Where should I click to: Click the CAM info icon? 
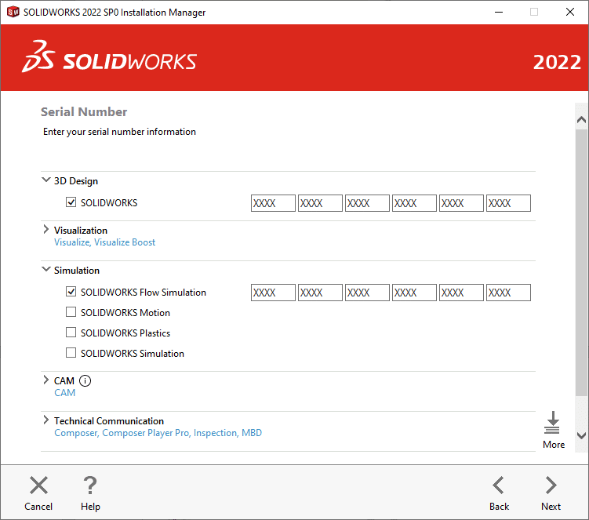(x=85, y=381)
